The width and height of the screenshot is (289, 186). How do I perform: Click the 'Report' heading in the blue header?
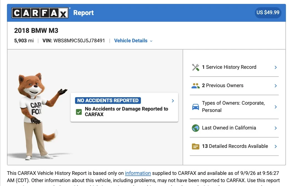83,13
